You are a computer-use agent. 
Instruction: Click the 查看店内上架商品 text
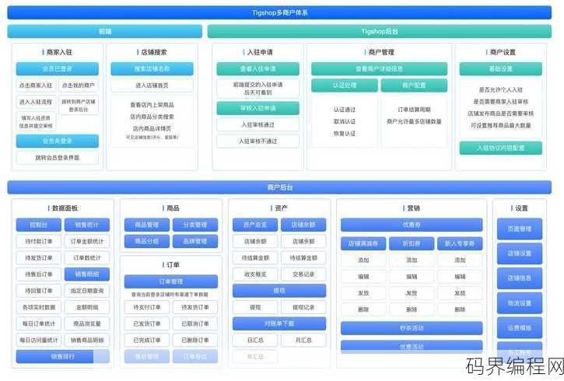(152, 105)
